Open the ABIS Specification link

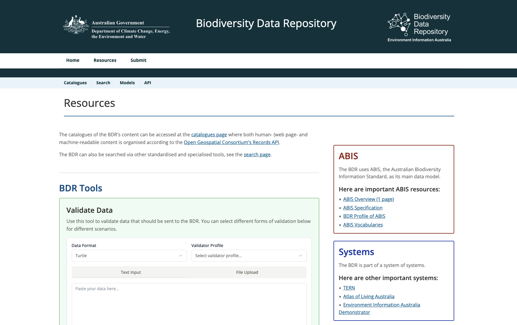pos(363,207)
